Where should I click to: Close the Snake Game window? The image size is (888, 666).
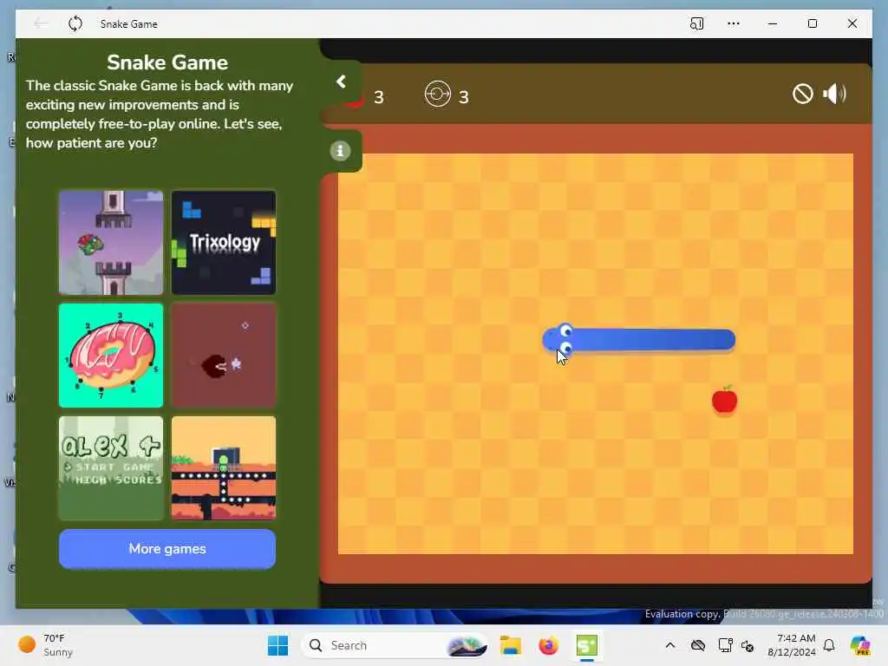pyautogui.click(x=852, y=23)
